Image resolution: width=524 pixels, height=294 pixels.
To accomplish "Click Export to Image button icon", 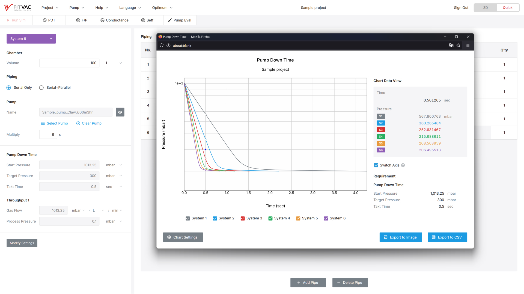I will pos(386,237).
